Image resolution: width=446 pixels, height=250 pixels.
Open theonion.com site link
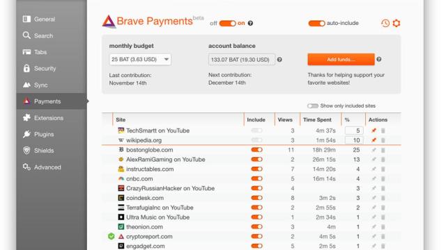pos(144,227)
